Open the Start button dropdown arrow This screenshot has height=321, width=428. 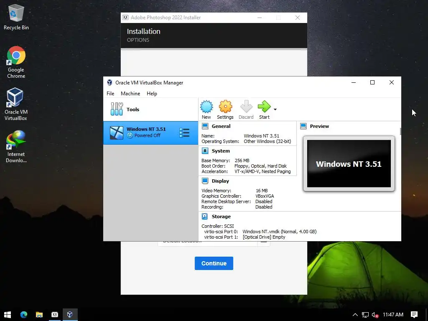click(x=275, y=110)
